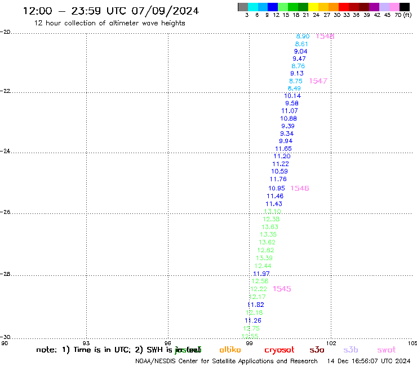The width and height of the screenshot is (417, 366).
Task: Click the wave height value 8.75
Action: (296, 81)
